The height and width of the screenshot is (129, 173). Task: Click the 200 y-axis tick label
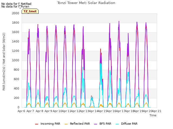(16, 98)
